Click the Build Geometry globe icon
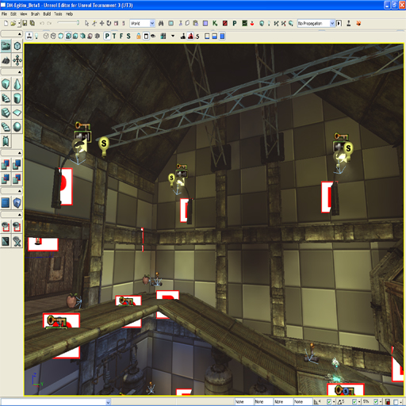The width and height of the screenshot is (406, 406). [262, 24]
